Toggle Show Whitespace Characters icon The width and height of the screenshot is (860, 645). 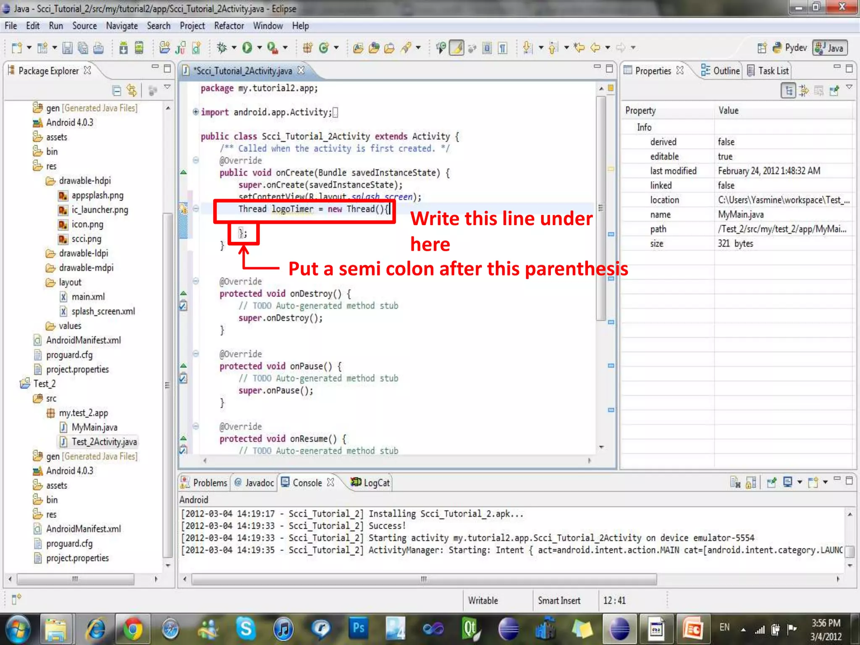click(x=503, y=48)
